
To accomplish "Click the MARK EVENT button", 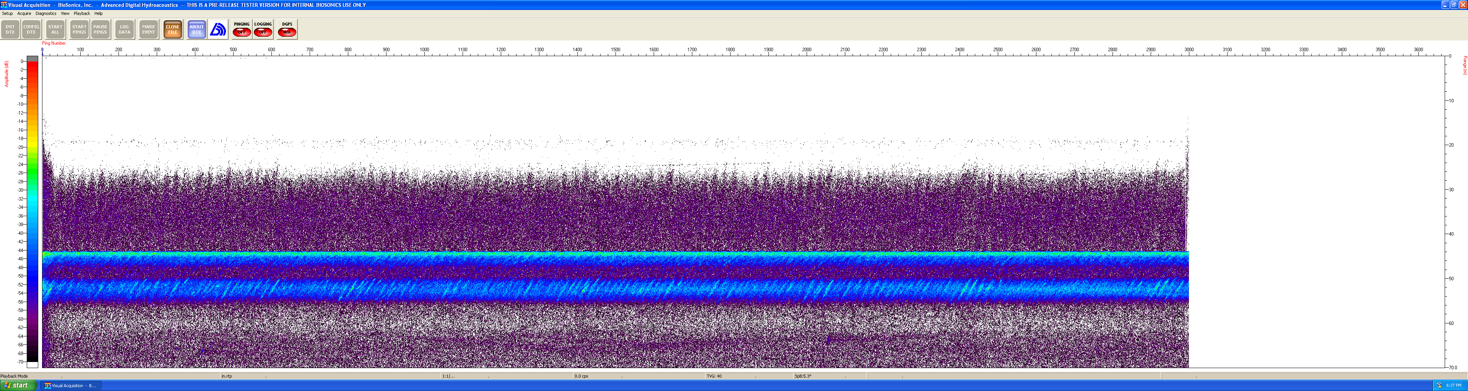I will click(x=149, y=30).
